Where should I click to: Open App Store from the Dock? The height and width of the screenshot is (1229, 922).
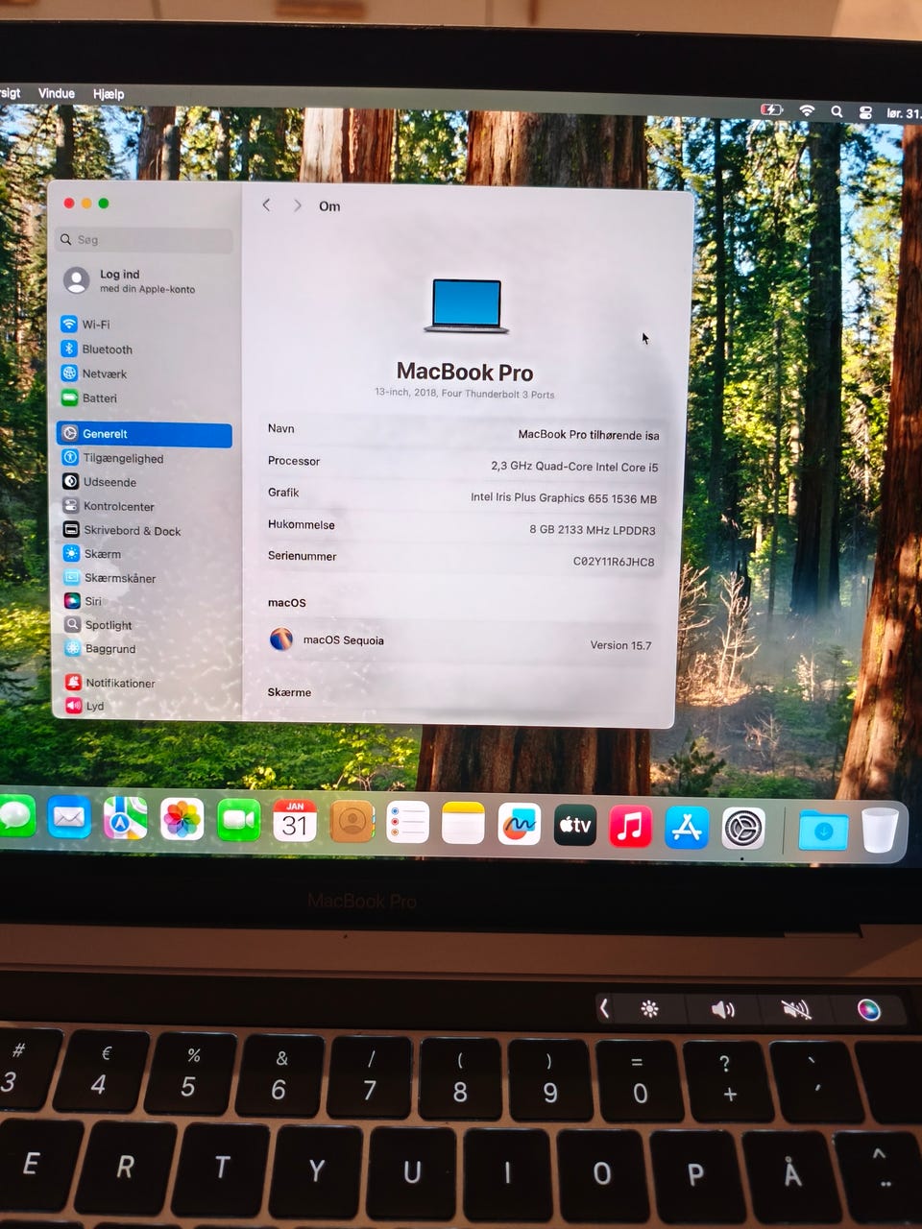pyautogui.click(x=687, y=827)
